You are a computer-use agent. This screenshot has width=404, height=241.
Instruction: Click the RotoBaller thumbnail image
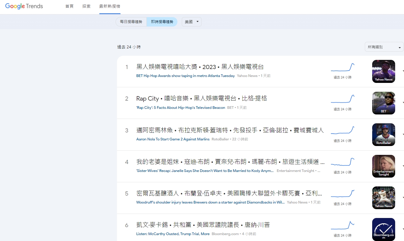tap(384, 135)
